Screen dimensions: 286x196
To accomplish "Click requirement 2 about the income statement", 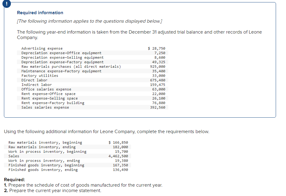I will (x=53, y=191).
